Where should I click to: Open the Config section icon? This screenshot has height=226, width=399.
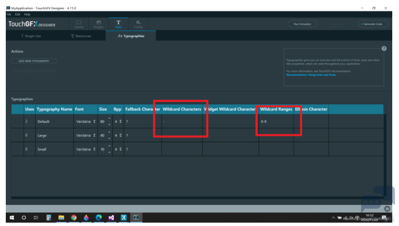click(x=138, y=24)
